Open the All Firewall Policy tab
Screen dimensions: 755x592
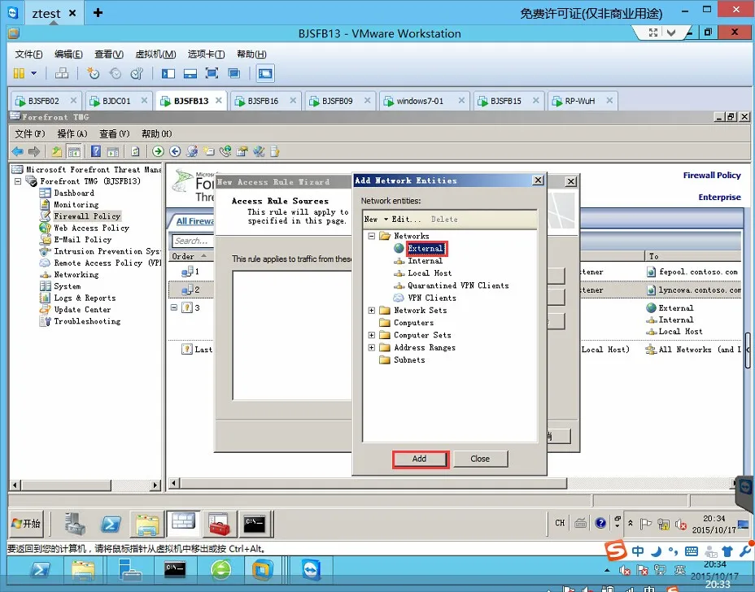[x=194, y=221]
